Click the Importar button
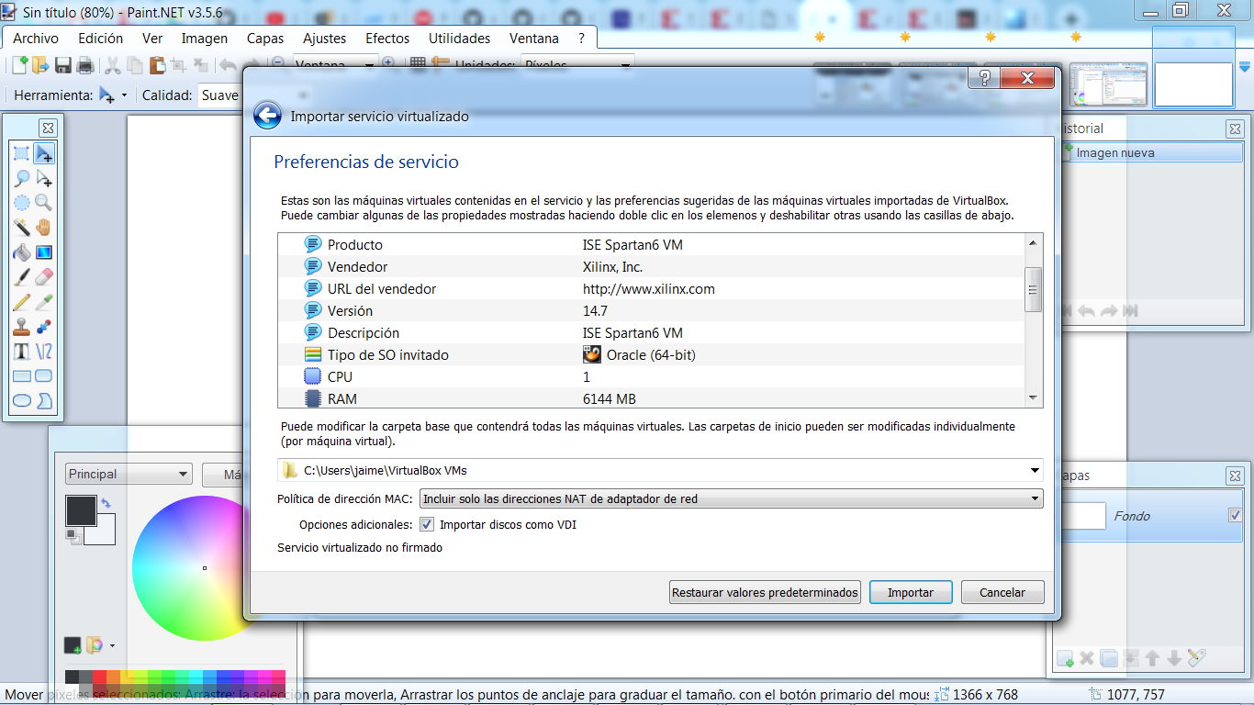The height and width of the screenshot is (705, 1254). tap(910, 593)
